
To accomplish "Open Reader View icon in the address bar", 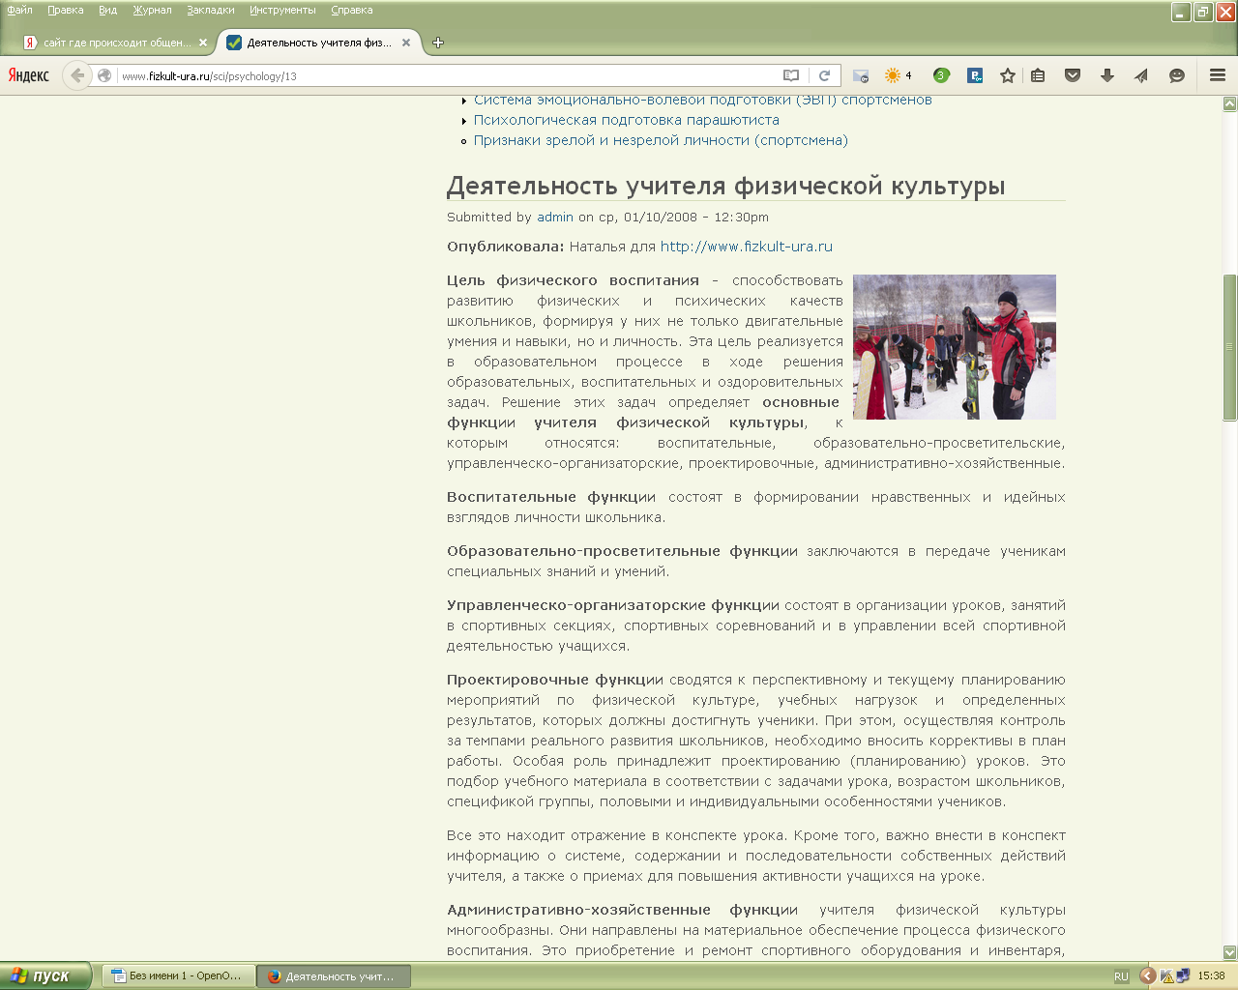I will tap(791, 75).
